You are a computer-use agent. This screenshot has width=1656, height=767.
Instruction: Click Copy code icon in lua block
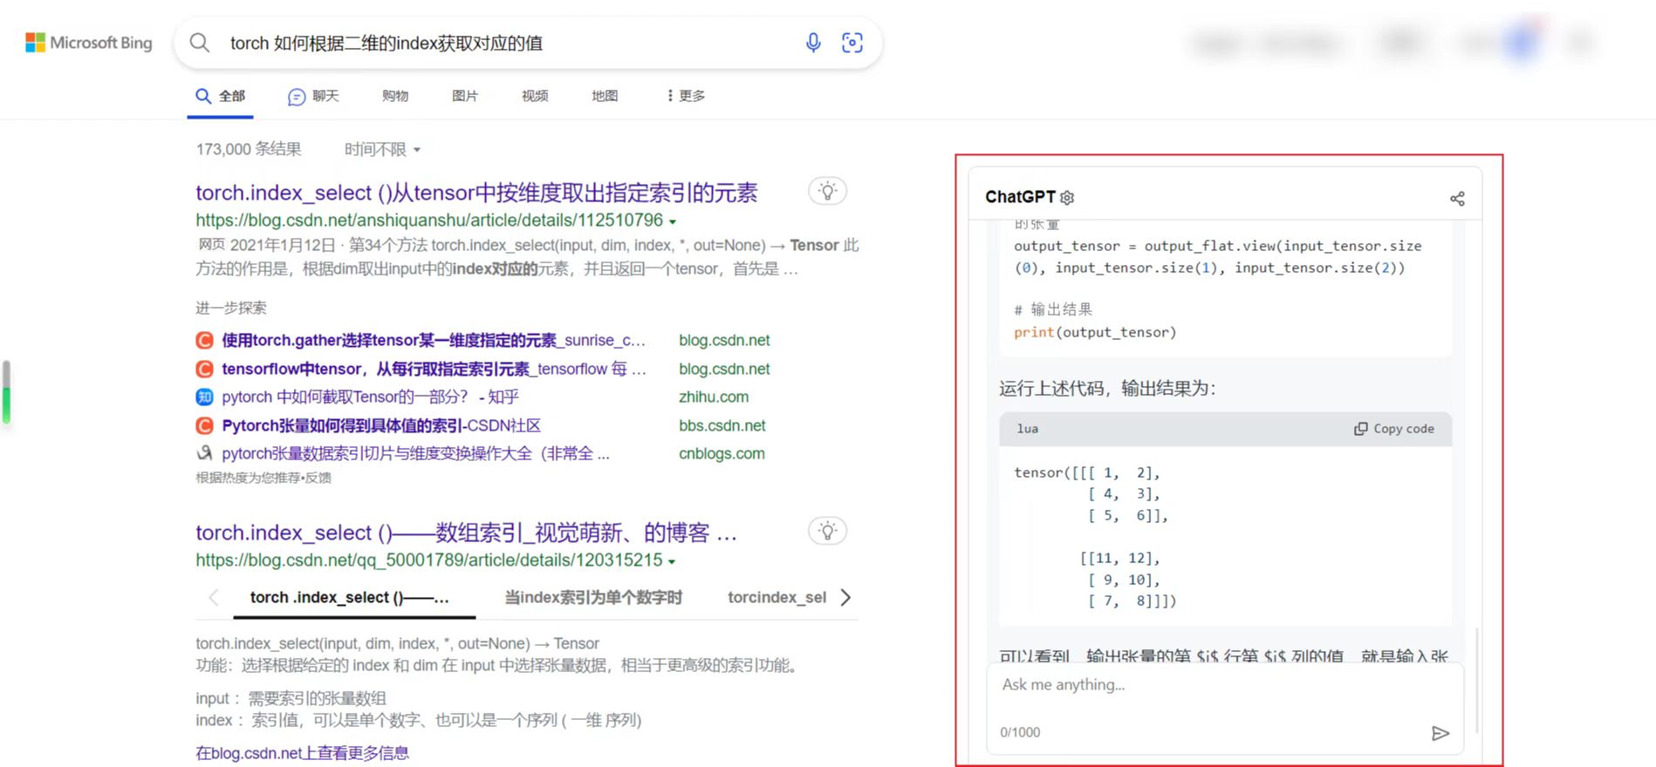1360,429
